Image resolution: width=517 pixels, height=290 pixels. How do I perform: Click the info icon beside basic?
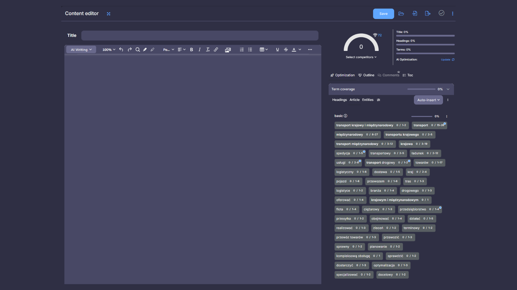pos(345,116)
